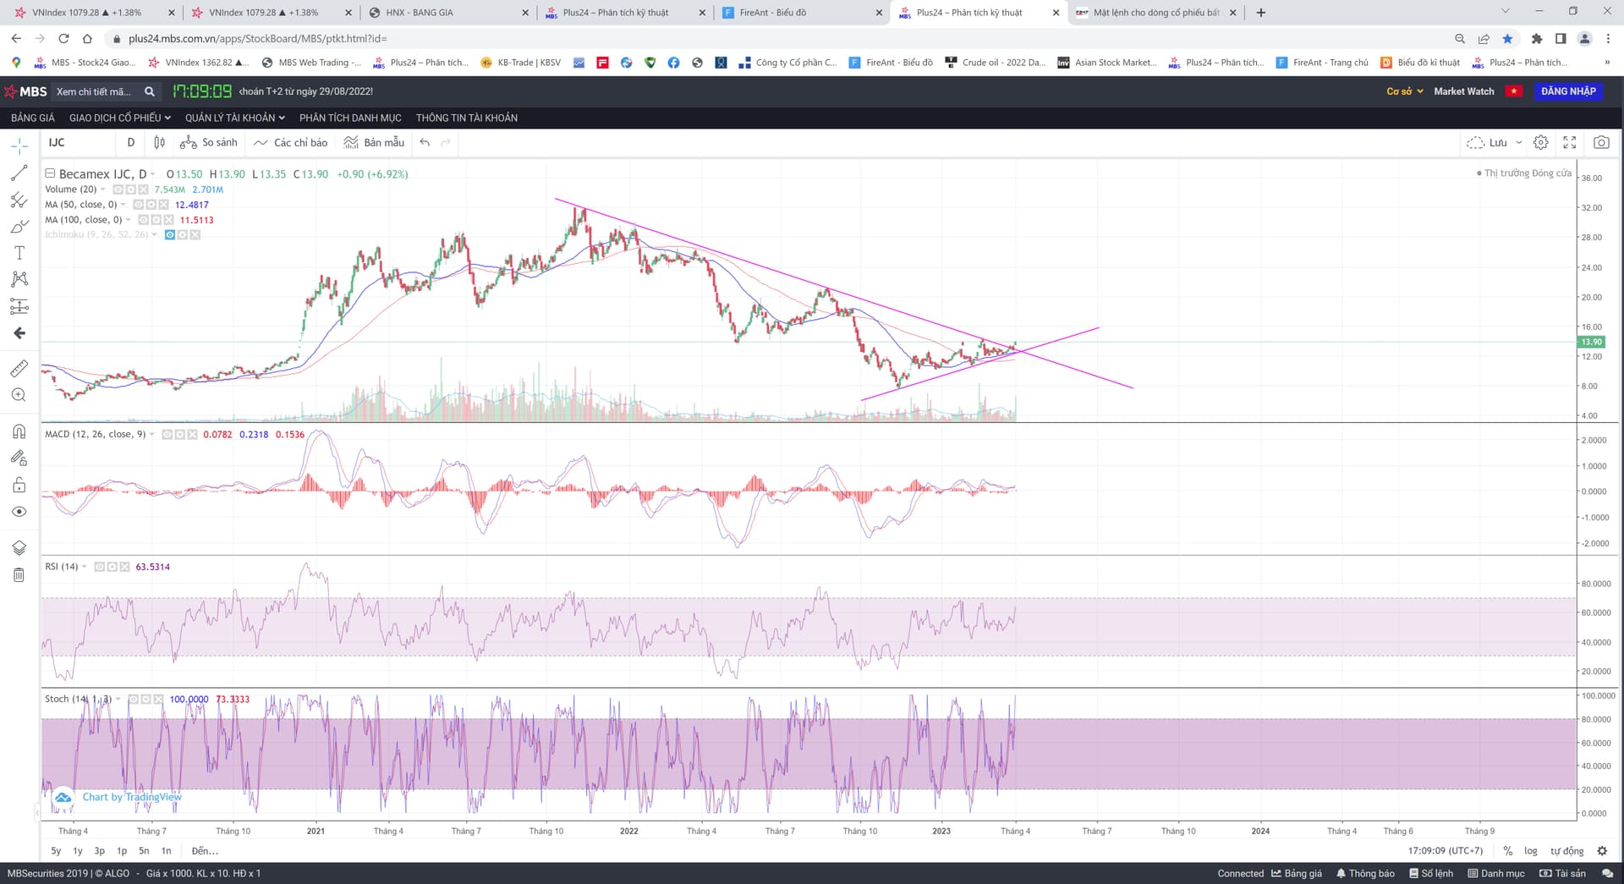Open the Đến... go to date control
Image resolution: width=1624 pixels, height=884 pixels.
tap(205, 851)
